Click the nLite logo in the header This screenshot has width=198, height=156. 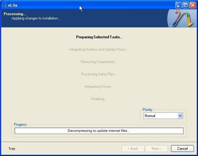(x=182, y=19)
